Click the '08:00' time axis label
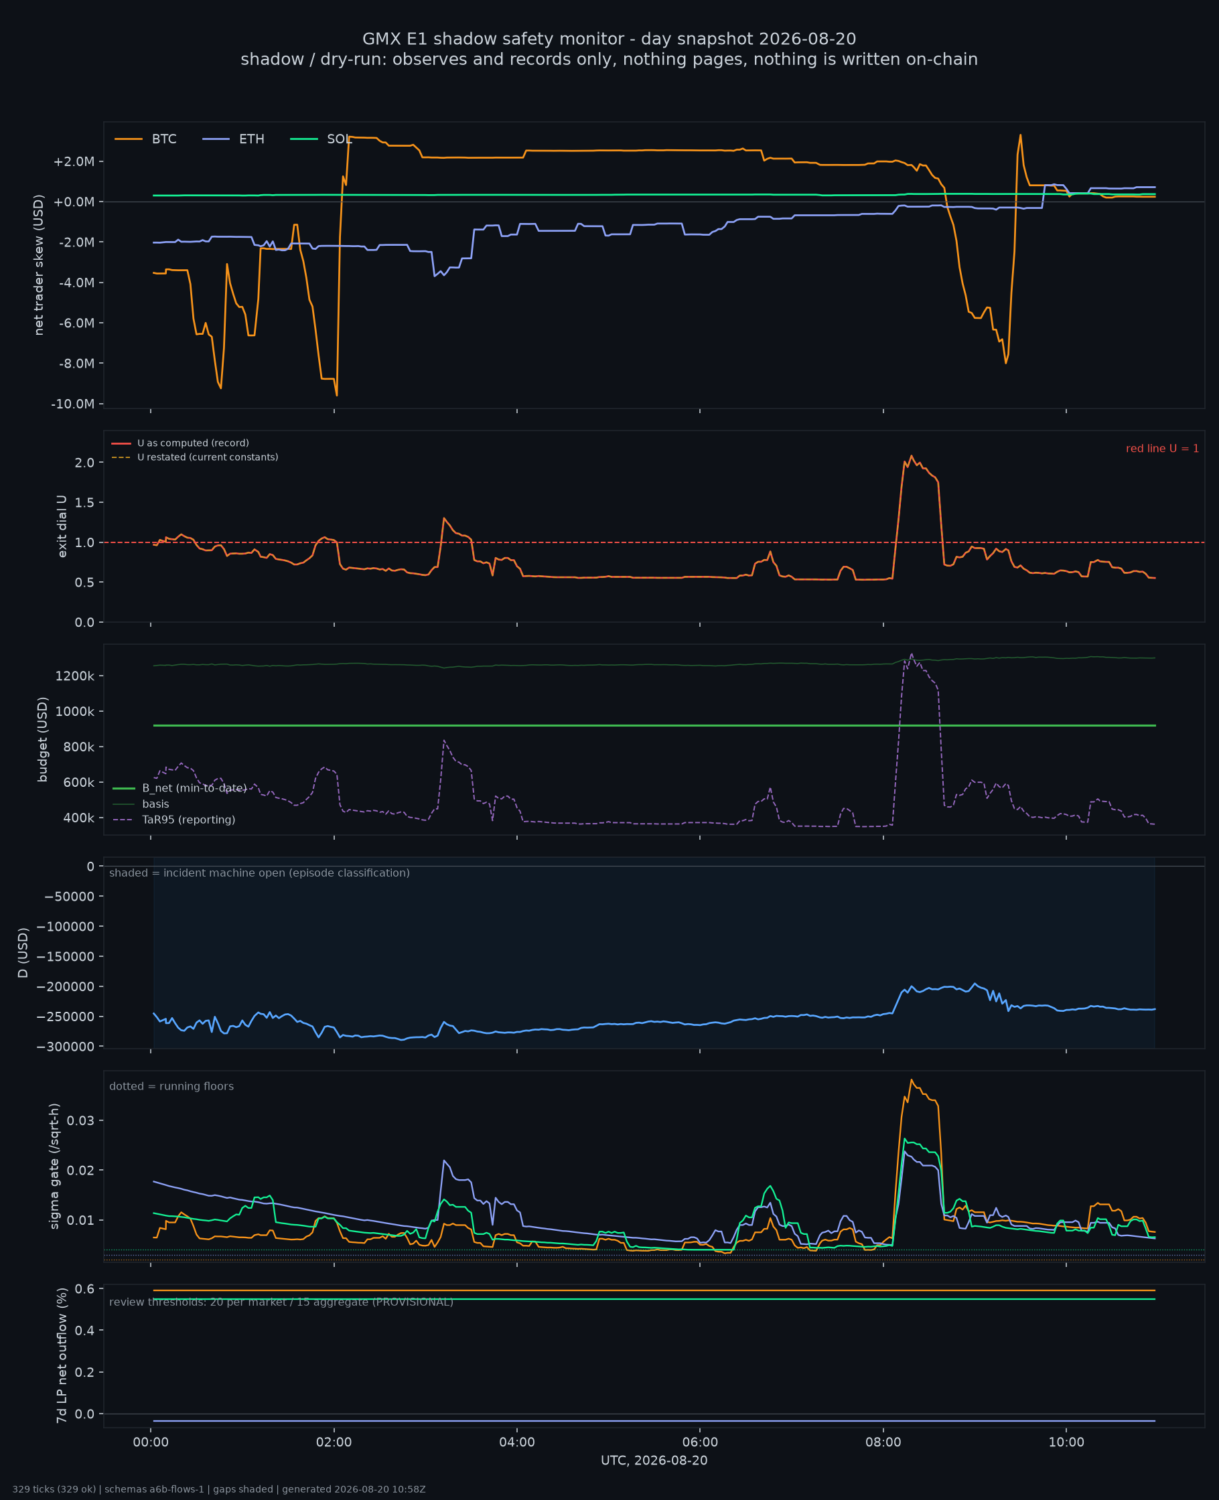 point(883,1442)
